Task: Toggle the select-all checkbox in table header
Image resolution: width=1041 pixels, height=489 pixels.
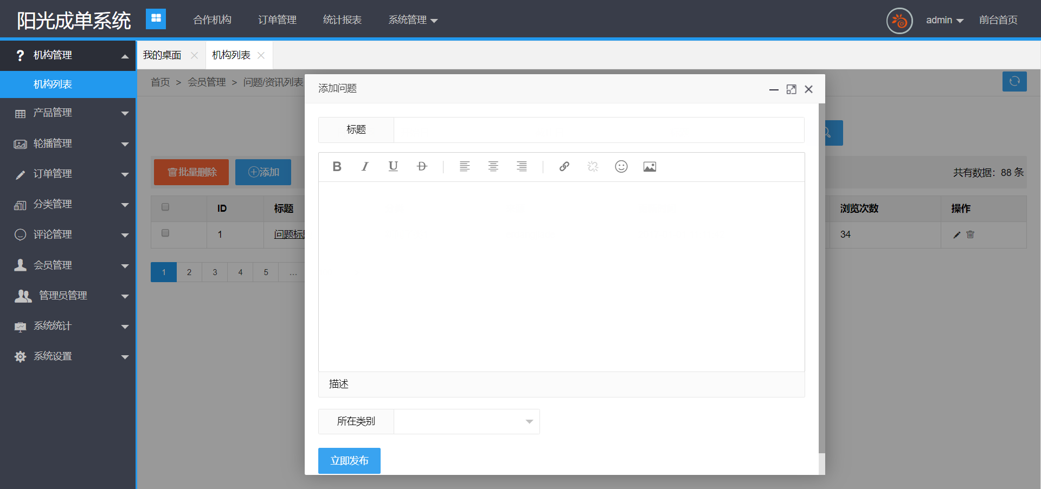Action: point(165,207)
